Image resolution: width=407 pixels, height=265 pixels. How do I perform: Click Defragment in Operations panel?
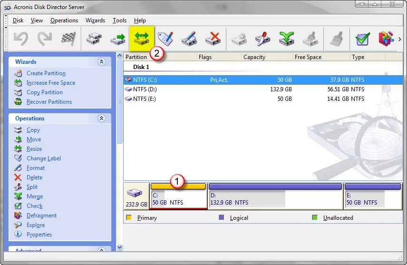41,216
